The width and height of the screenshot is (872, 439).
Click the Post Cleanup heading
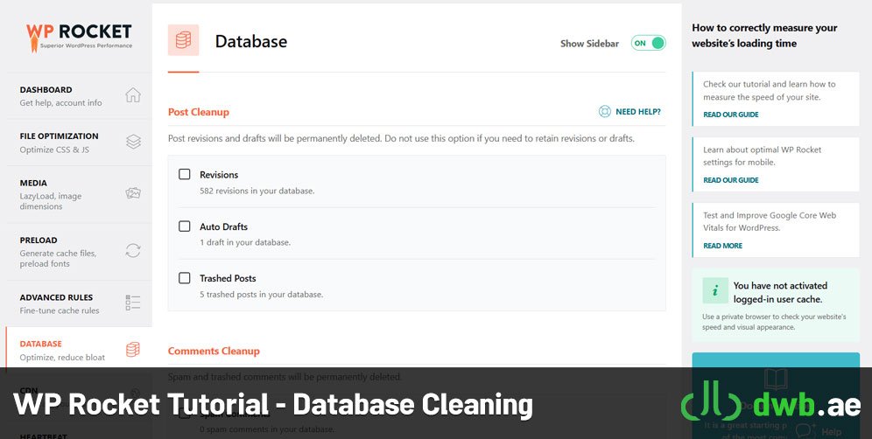[x=199, y=112]
